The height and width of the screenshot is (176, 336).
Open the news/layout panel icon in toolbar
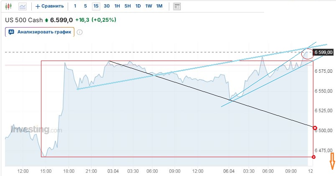(x=177, y=6)
